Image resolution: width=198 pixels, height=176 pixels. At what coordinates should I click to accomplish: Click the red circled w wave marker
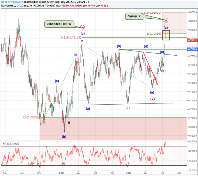[82, 27]
